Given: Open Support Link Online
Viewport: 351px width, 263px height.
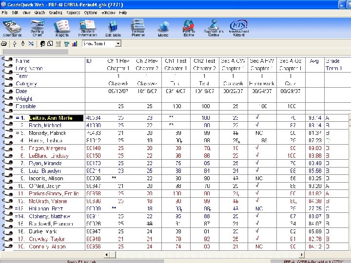Looking at the screenshot, I should [214, 28].
